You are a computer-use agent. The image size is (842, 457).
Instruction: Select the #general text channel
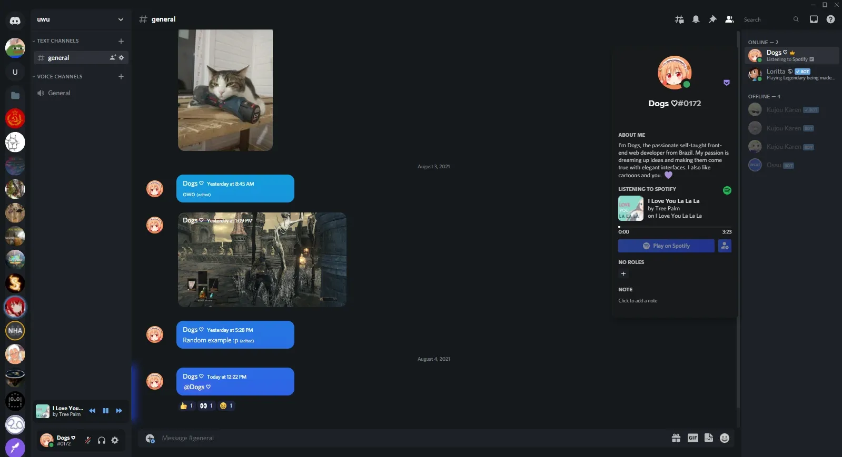(x=81, y=58)
